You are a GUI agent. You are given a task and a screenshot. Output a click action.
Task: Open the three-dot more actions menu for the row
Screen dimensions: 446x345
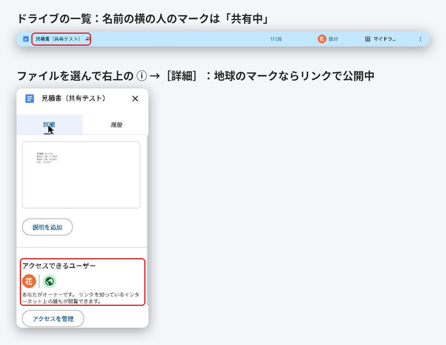[x=420, y=39]
